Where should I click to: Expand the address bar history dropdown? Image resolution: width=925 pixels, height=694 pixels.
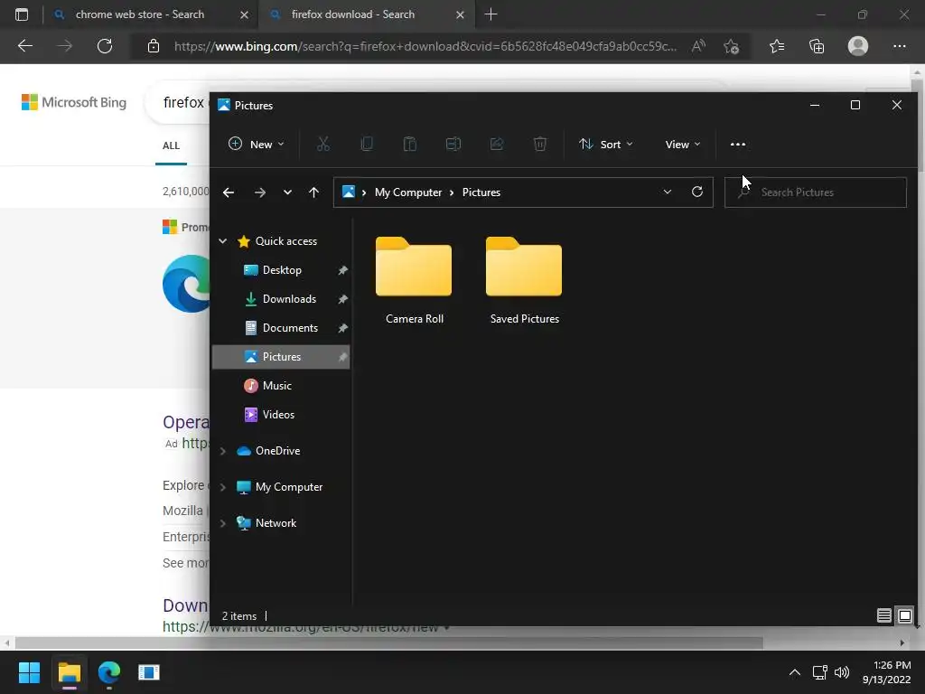pos(668,192)
